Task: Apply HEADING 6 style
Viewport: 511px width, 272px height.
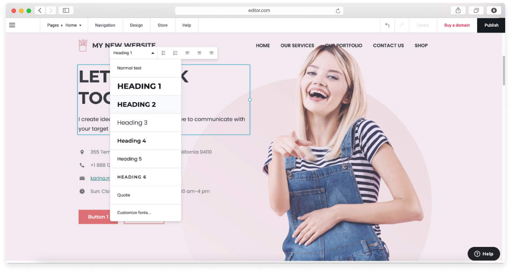Action: tap(145, 177)
